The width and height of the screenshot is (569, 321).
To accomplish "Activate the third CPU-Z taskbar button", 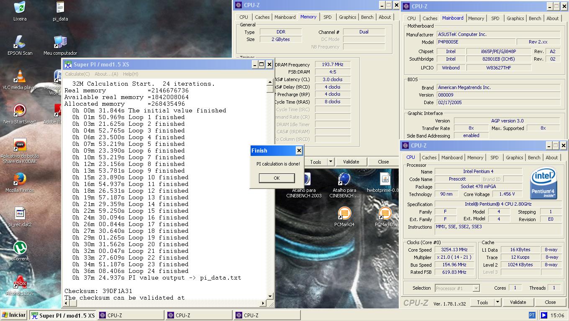I will [x=267, y=315].
